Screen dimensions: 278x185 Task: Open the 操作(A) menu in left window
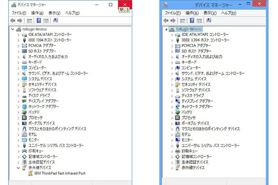point(37,13)
